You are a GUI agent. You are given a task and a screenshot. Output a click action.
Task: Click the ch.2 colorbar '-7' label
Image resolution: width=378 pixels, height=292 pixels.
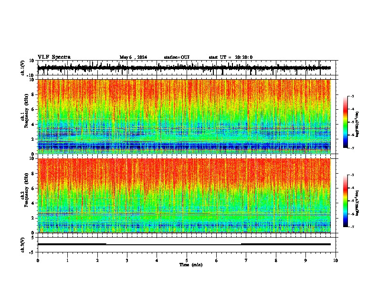(352, 227)
